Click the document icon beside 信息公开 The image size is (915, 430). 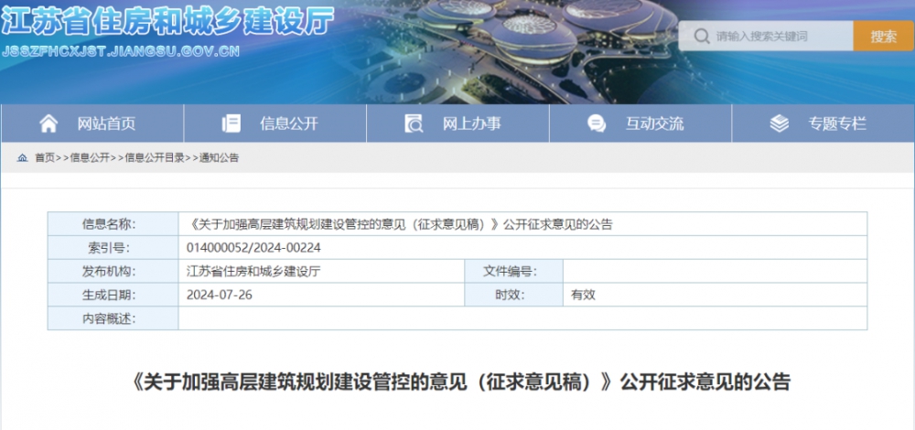(x=231, y=124)
